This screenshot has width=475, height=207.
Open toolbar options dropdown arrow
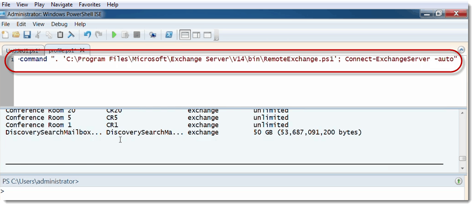216,38
